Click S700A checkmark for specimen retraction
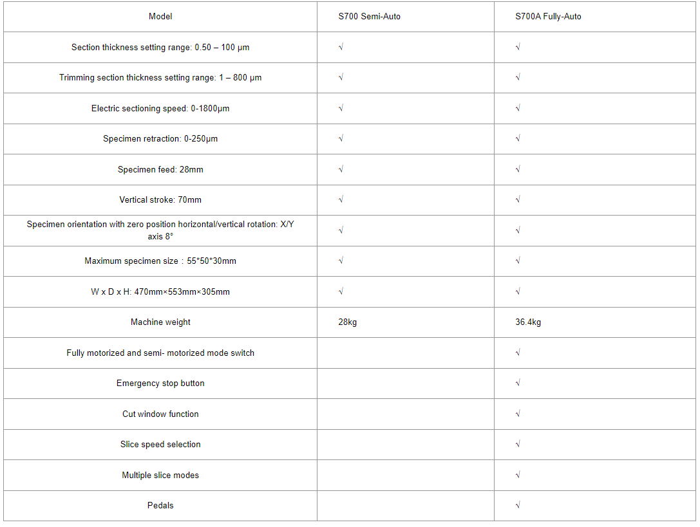Viewport: 700px width, 527px height. click(x=518, y=138)
